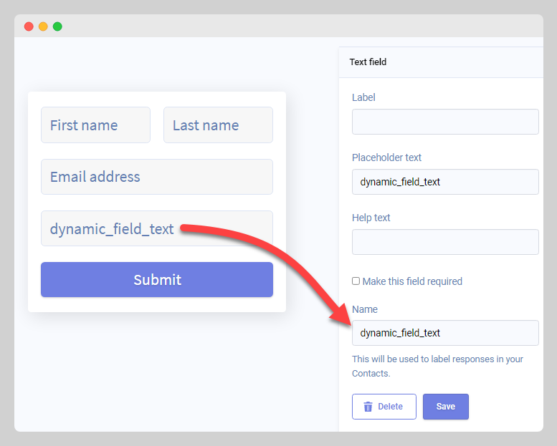Image resolution: width=557 pixels, height=446 pixels.
Task: Enable the Make this field required checkbox
Action: pyautogui.click(x=356, y=281)
